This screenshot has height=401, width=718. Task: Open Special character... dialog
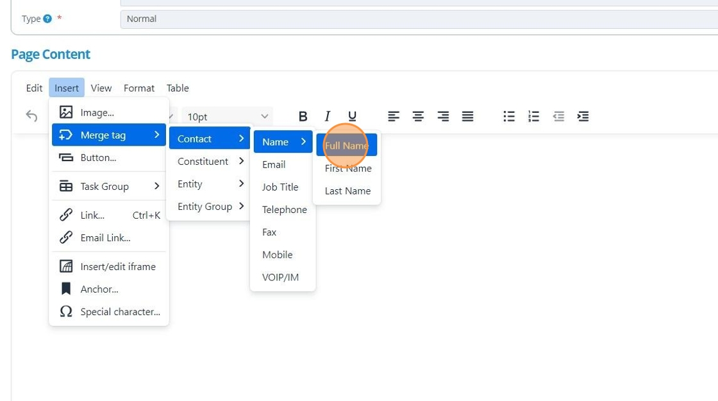(109, 311)
